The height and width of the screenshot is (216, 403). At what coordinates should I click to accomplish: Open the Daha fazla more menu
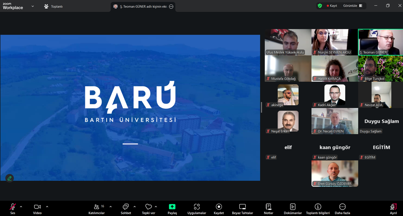pos(342,208)
